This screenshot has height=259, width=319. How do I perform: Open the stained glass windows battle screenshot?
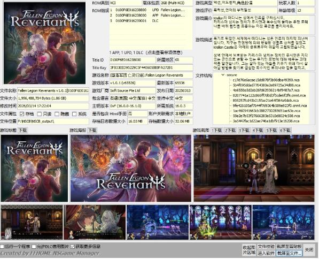220,222
